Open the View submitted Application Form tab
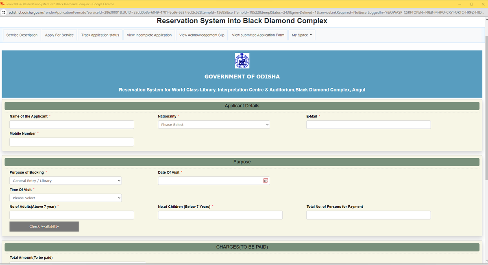 pos(258,35)
